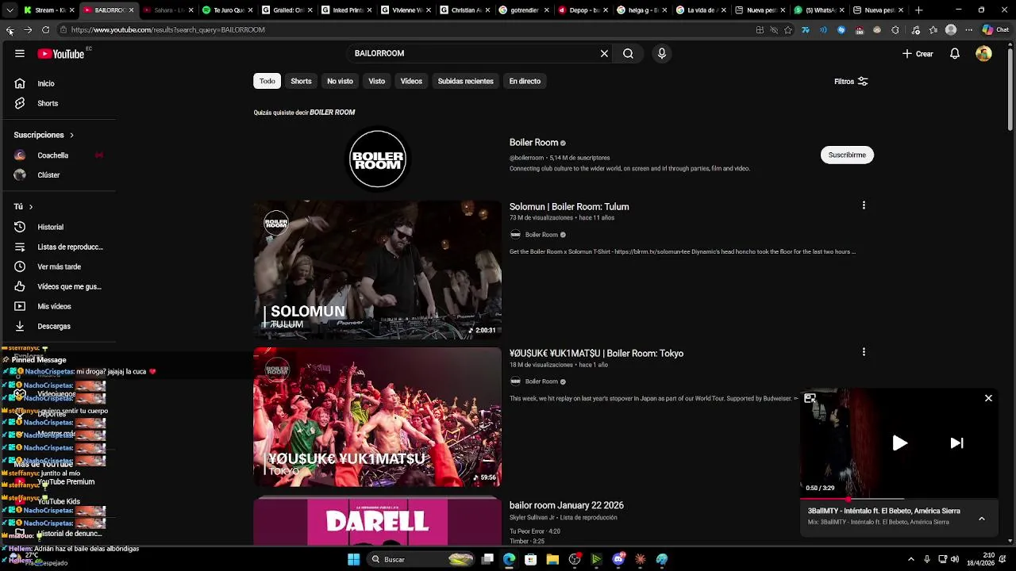Expand miniplayer queue chevron
Viewport: 1016px width, 571px height.
point(981,519)
